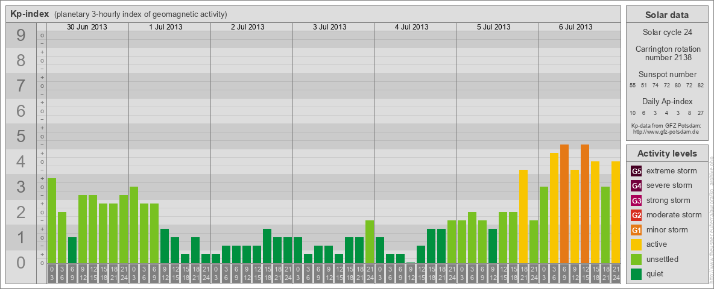Click the first bar of 30 Jun, 0-3h
Screen dimensions: 714x289
point(52,221)
